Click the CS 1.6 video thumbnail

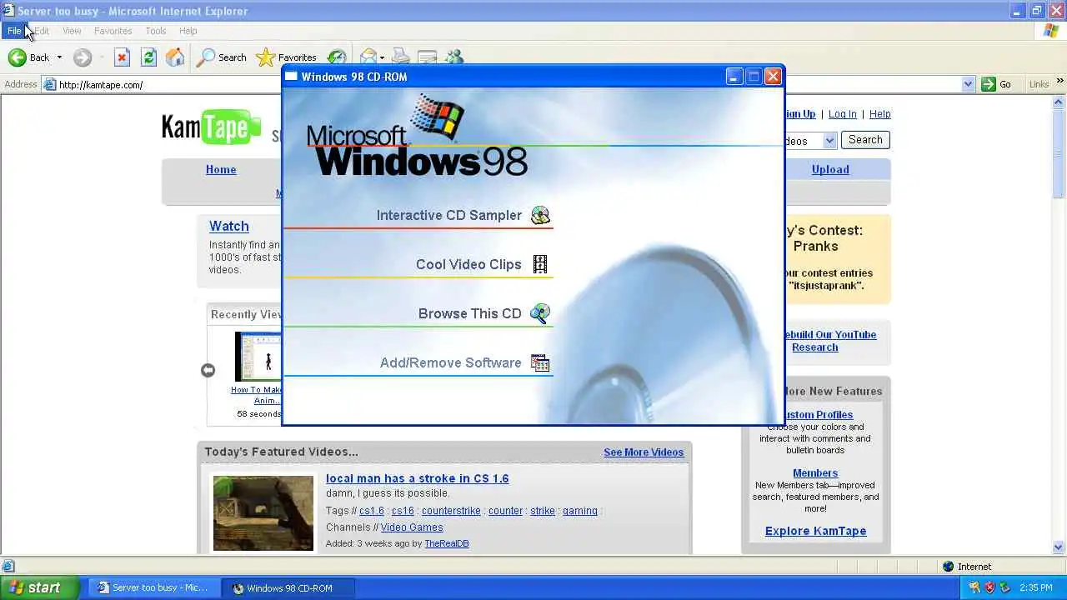(x=263, y=512)
